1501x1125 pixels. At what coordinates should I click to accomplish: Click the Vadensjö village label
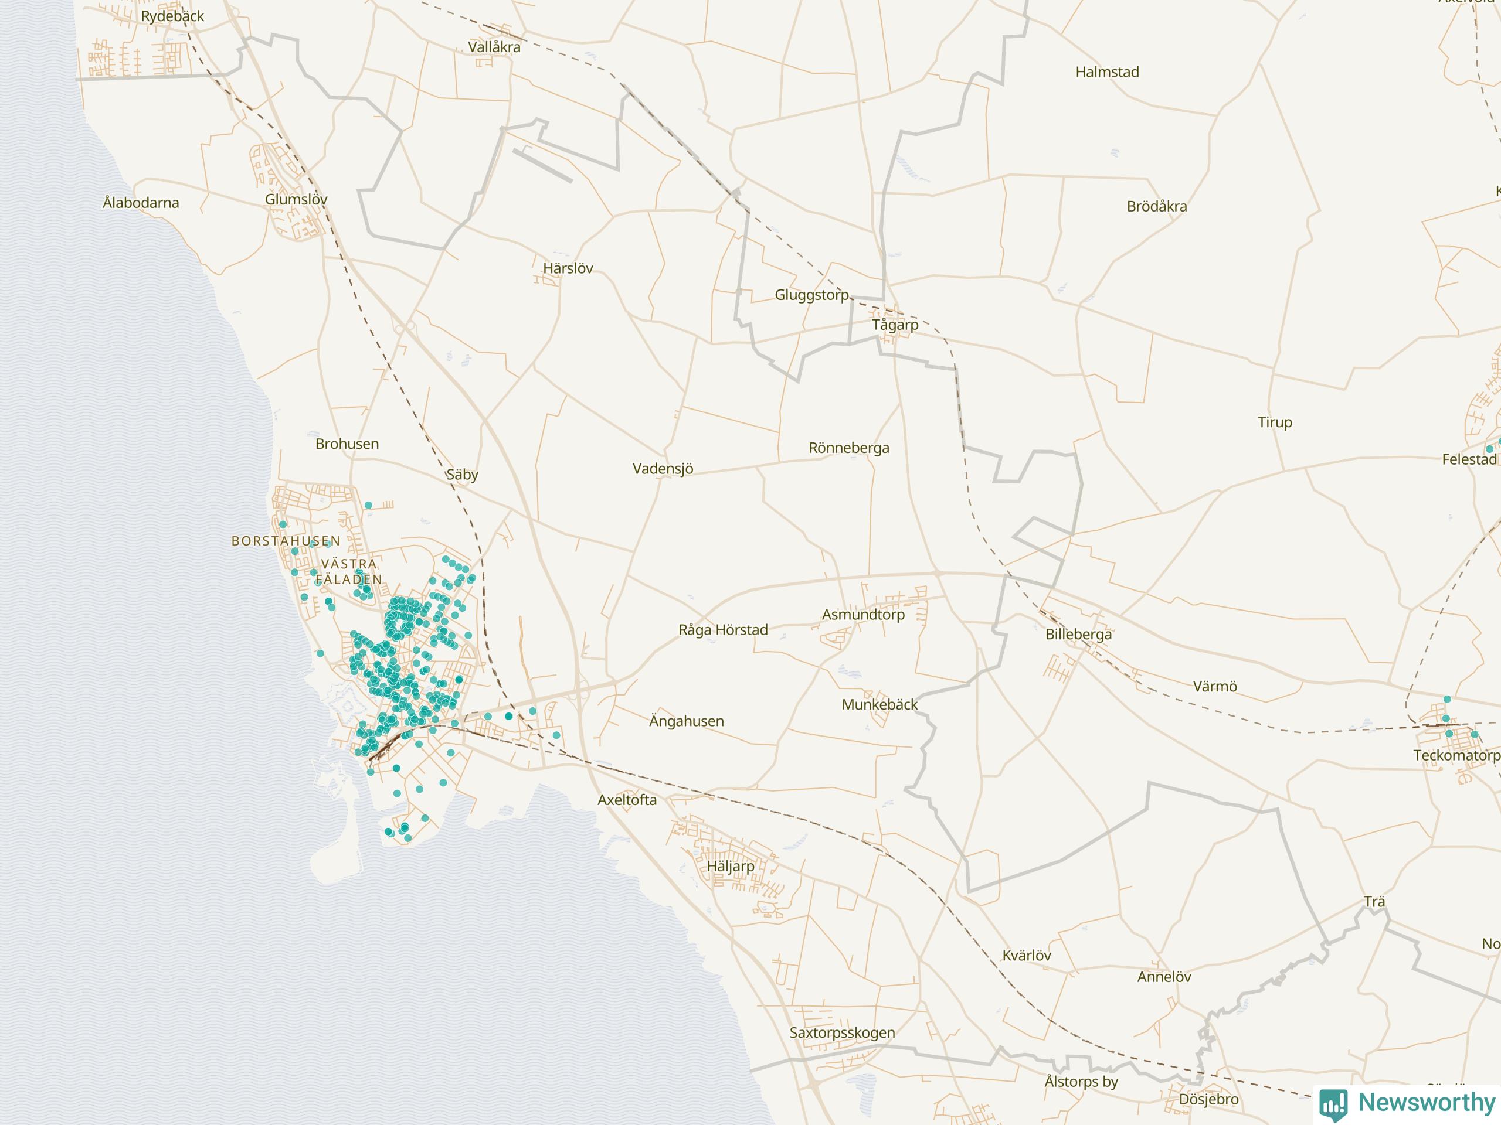pos(663,469)
